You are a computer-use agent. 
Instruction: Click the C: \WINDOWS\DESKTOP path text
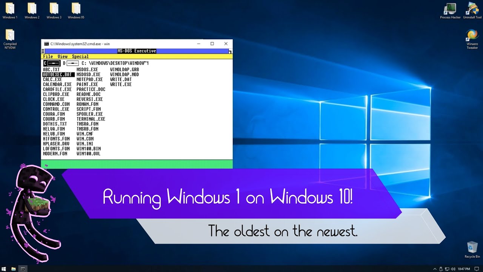(115, 63)
